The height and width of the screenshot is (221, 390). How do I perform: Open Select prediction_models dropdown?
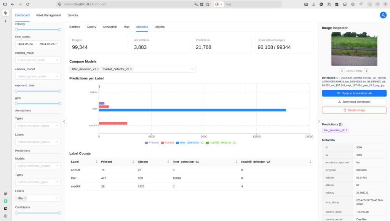tap(38, 166)
